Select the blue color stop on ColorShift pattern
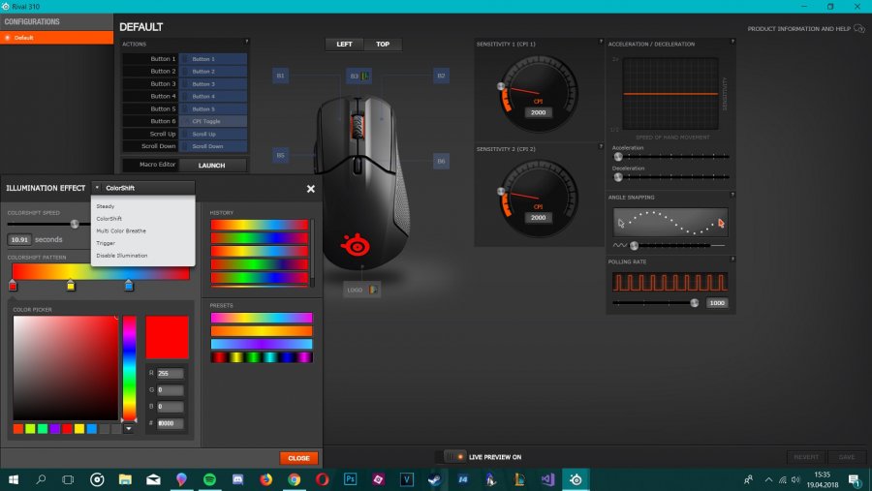The width and height of the screenshot is (872, 491). point(129,286)
